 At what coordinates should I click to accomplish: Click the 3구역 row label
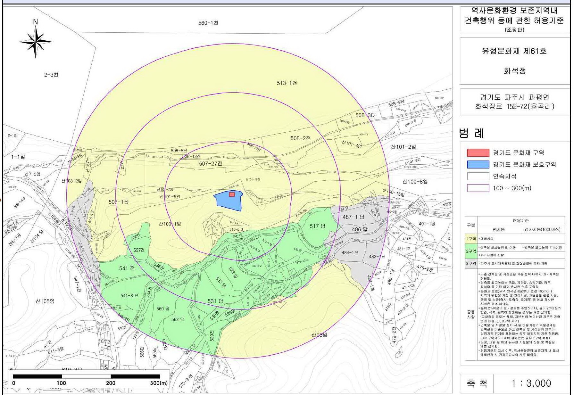coord(471,264)
